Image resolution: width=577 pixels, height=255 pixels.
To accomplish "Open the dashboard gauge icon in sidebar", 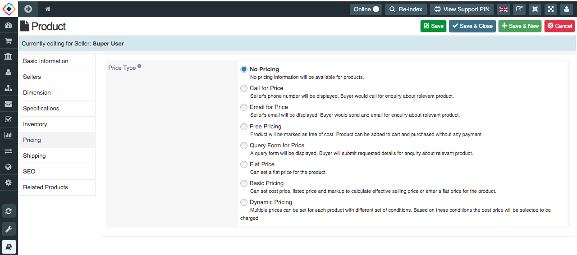I will [x=8, y=26].
